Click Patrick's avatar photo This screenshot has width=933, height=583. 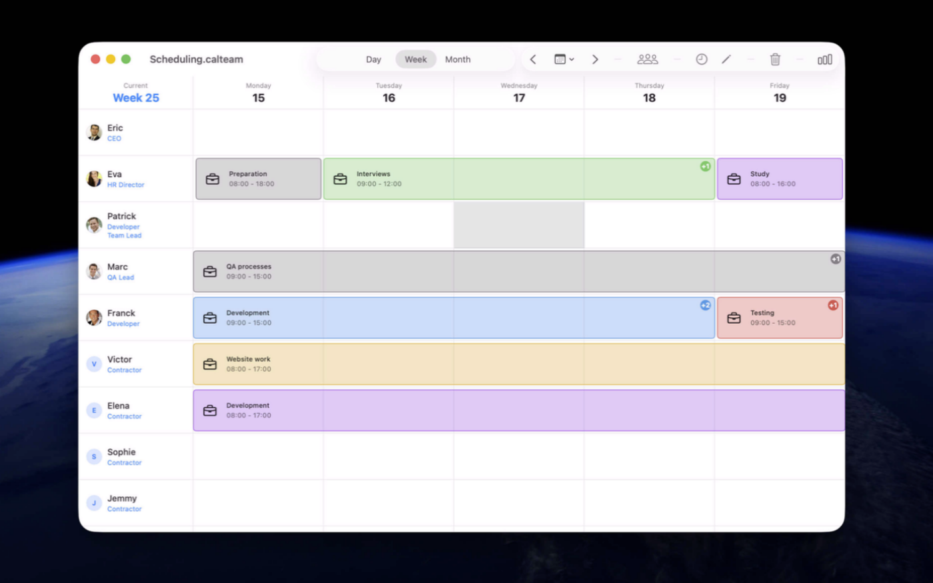pyautogui.click(x=94, y=225)
